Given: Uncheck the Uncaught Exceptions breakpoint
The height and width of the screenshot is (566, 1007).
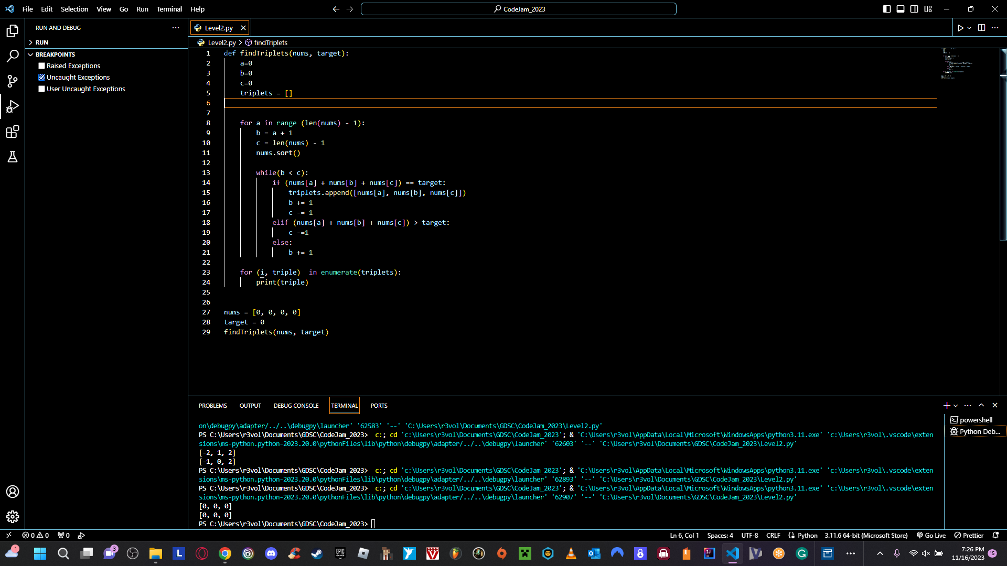Looking at the screenshot, I should (41, 78).
